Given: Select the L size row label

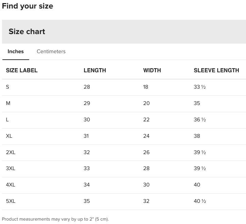Looking at the screenshot, I should click(7, 120).
